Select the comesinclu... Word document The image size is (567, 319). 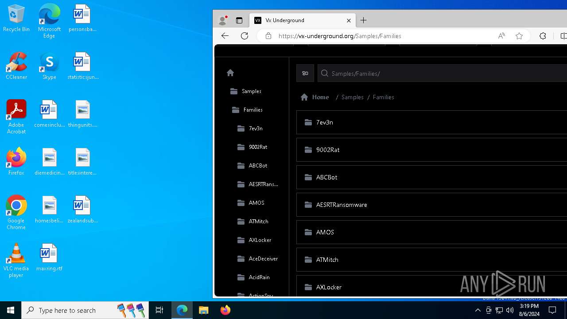pos(49,115)
